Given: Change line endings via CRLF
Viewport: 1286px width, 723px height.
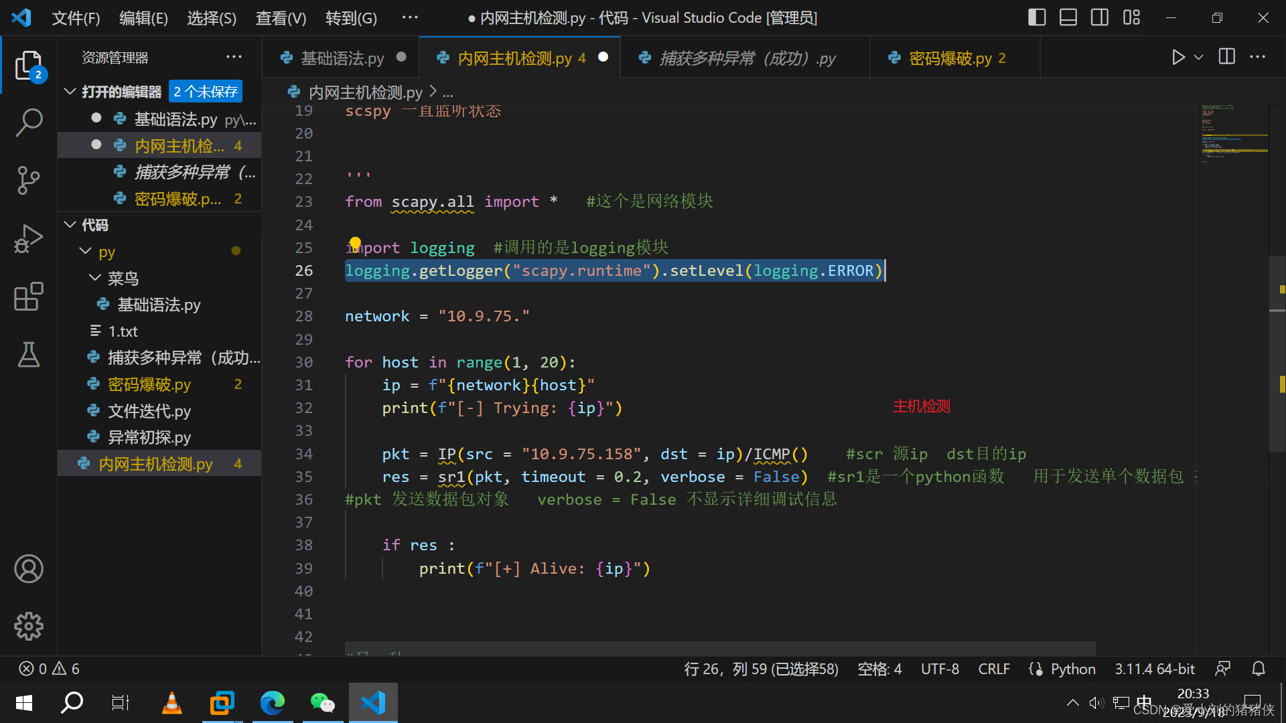Looking at the screenshot, I should [x=994, y=669].
